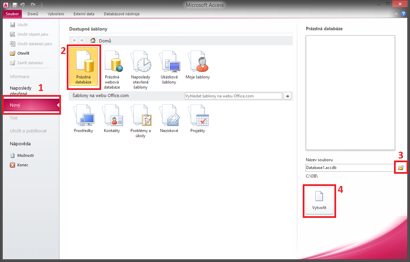Open the Tisk section
410x262 pixels.
tap(14, 118)
